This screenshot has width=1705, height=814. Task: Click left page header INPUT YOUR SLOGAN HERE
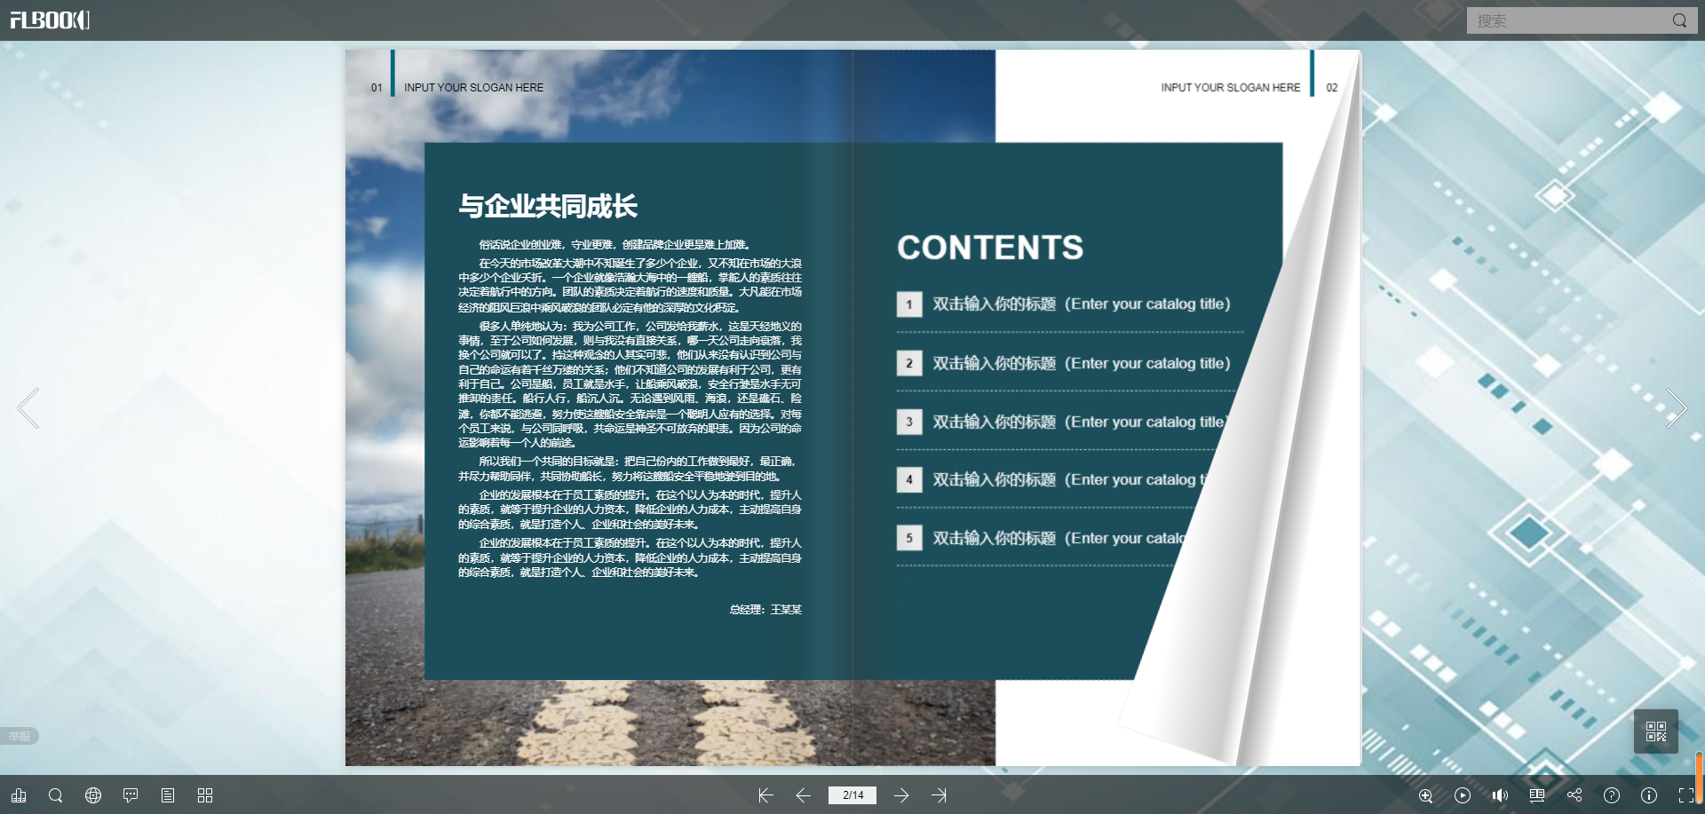click(473, 88)
